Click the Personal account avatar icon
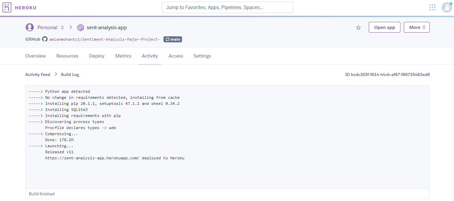This screenshot has height=201, width=454. (x=30, y=27)
